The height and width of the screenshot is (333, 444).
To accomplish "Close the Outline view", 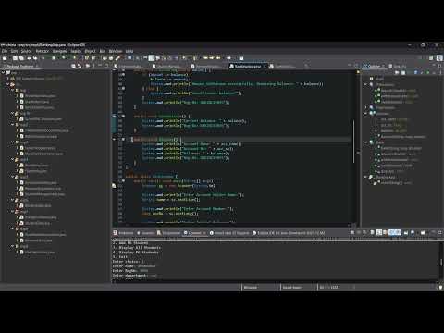I will point(384,66).
